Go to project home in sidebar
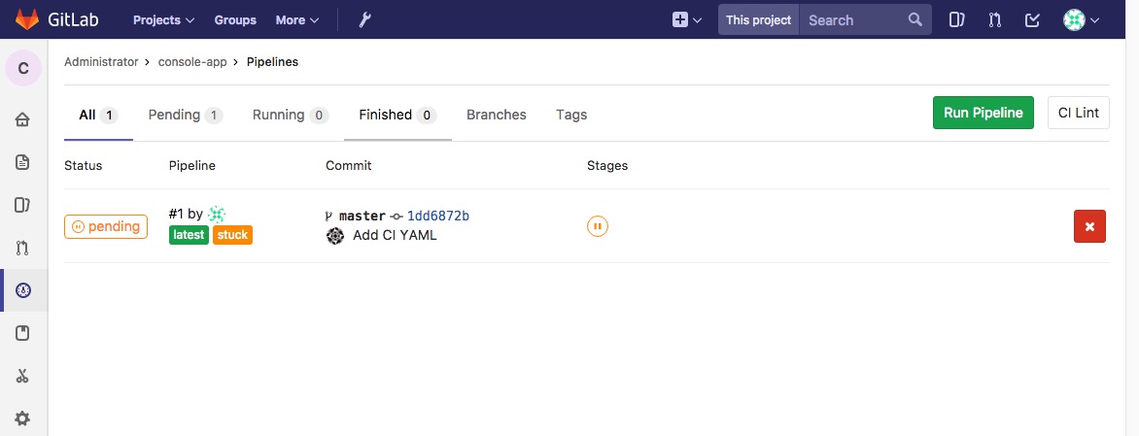This screenshot has height=436, width=1139. [x=22, y=119]
